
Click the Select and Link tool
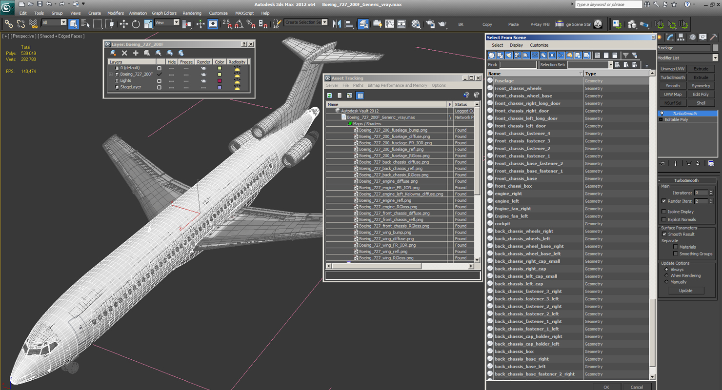click(9, 24)
